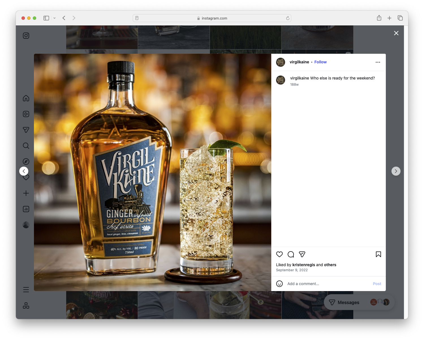Go forward in Safari history
The width and height of the screenshot is (424, 340).
74,18
